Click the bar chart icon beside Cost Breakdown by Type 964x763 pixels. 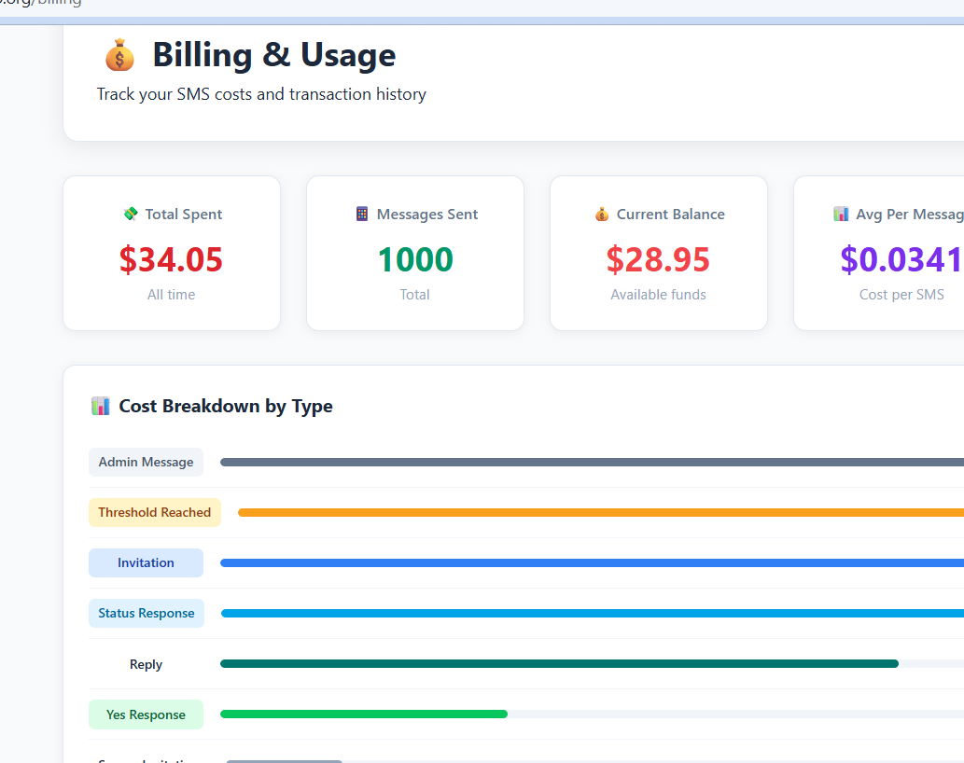tap(100, 406)
